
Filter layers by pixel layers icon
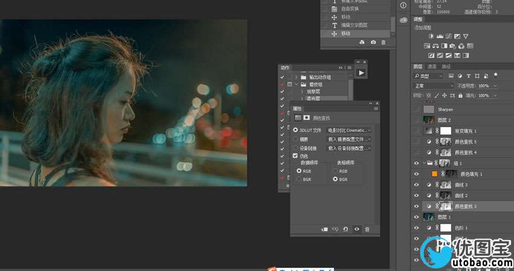[x=451, y=76]
